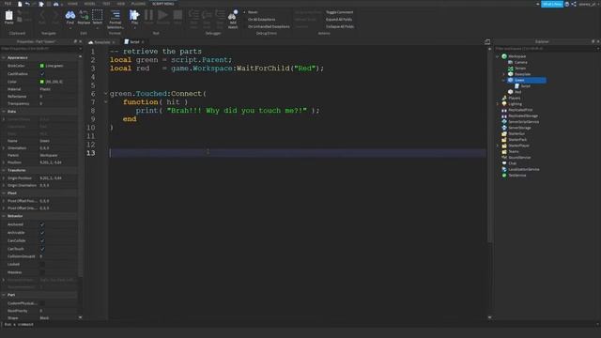The height and width of the screenshot is (338, 601).
Task: Click the Add Watch icon
Action: (233, 15)
